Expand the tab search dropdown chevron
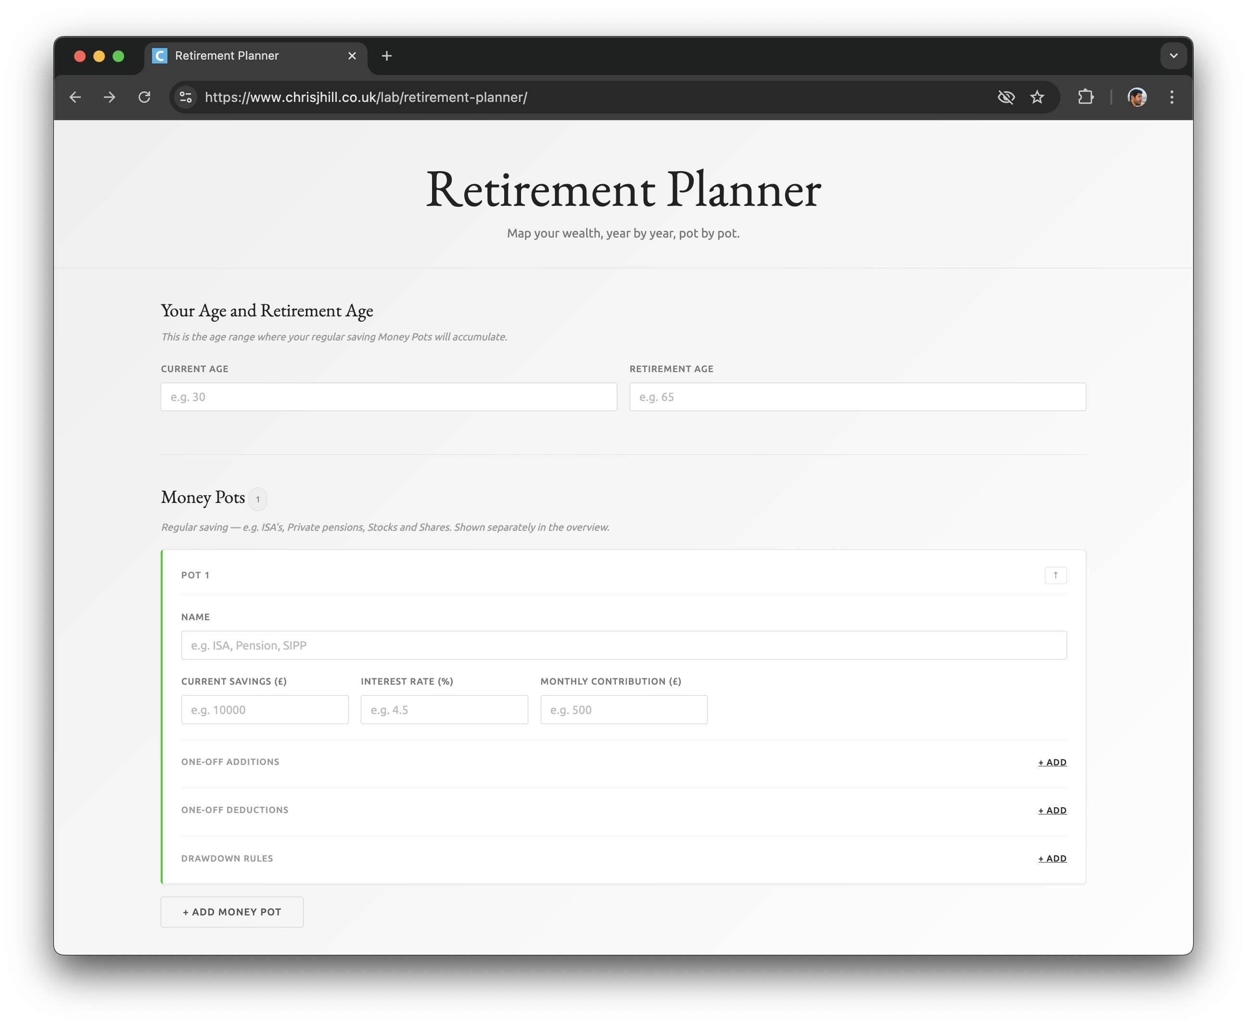 click(1173, 56)
